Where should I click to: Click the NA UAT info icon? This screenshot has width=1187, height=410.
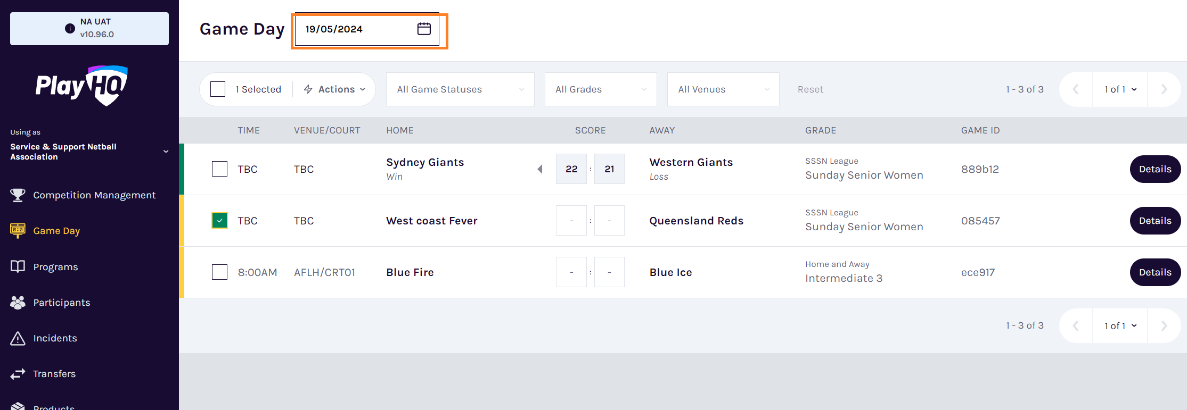click(70, 28)
